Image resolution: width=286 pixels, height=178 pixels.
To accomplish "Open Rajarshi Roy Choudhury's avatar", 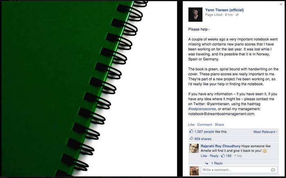I will [x=194, y=148].
